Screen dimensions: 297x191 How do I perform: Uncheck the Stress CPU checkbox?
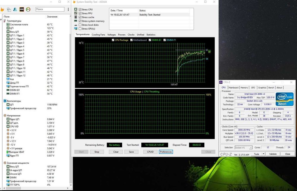point(80,10)
